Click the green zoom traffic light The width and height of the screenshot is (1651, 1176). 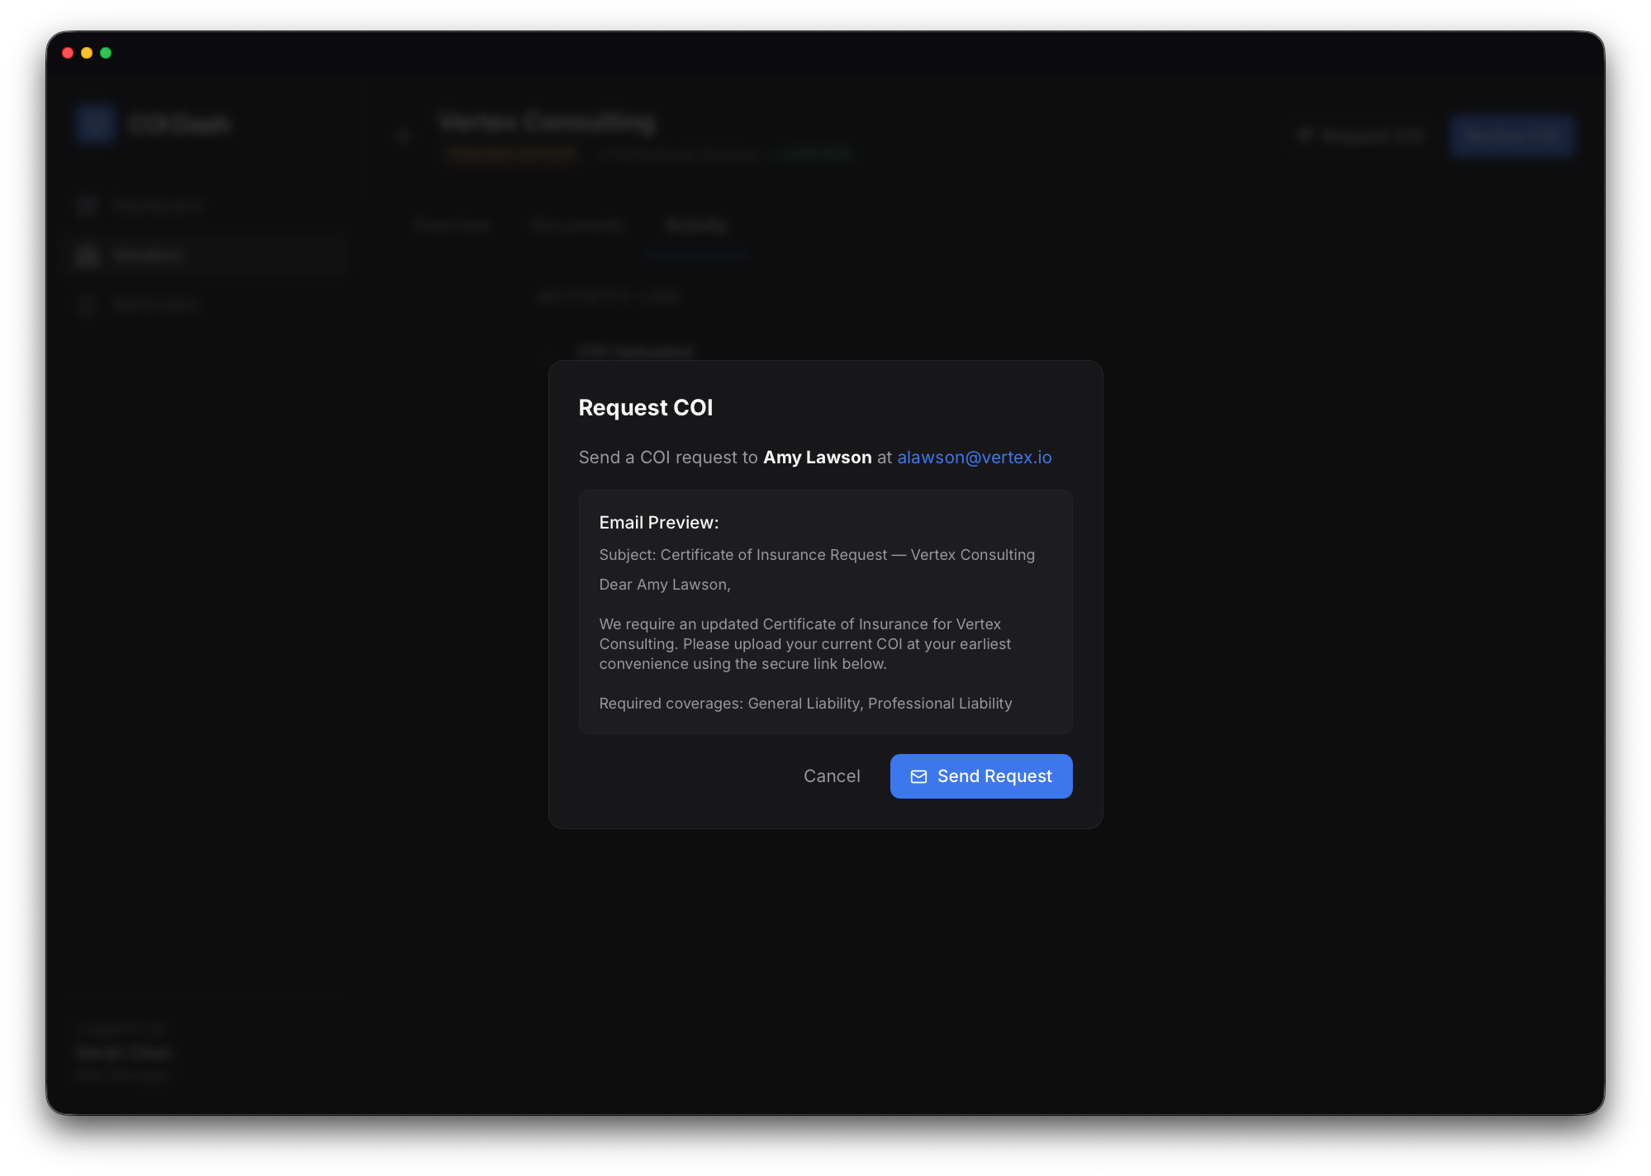[x=106, y=52]
